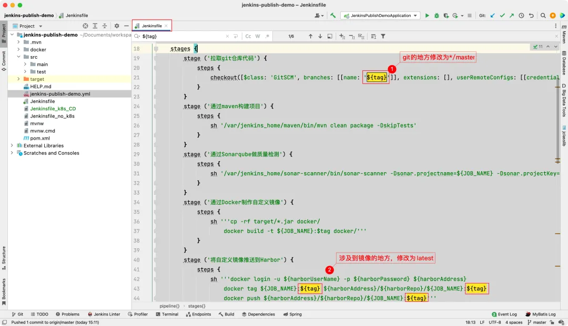Run JenkinsPublishDemoApplication with the green play icon
This screenshot has height=326, width=568.
click(427, 16)
